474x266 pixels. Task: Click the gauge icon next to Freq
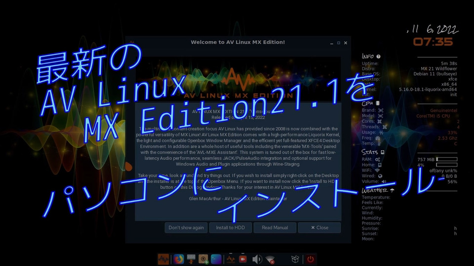[x=378, y=138]
